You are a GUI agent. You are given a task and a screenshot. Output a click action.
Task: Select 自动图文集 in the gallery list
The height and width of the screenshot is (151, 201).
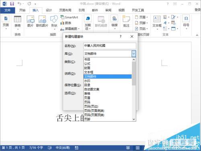coord(108,89)
